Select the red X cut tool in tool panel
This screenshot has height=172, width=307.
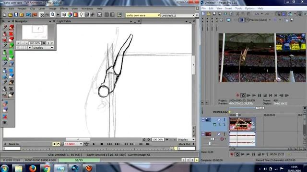pyautogui.click(x=11, y=34)
